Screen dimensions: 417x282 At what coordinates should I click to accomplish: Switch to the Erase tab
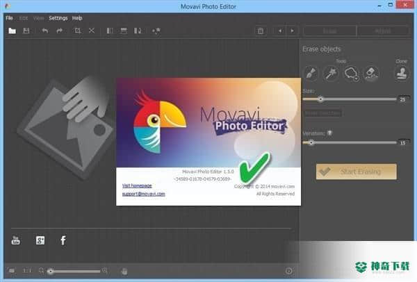point(329,31)
